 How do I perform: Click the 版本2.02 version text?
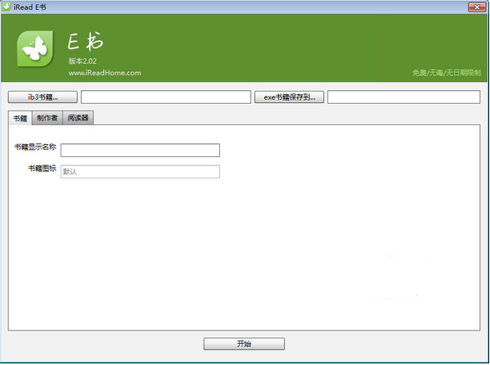point(83,61)
